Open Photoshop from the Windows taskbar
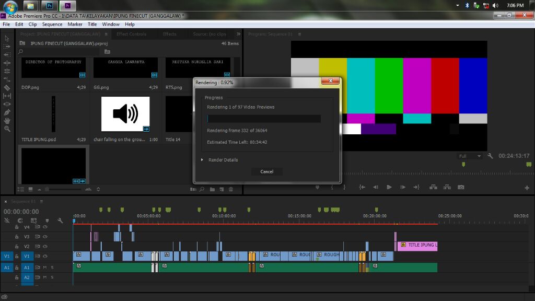 coord(49,6)
